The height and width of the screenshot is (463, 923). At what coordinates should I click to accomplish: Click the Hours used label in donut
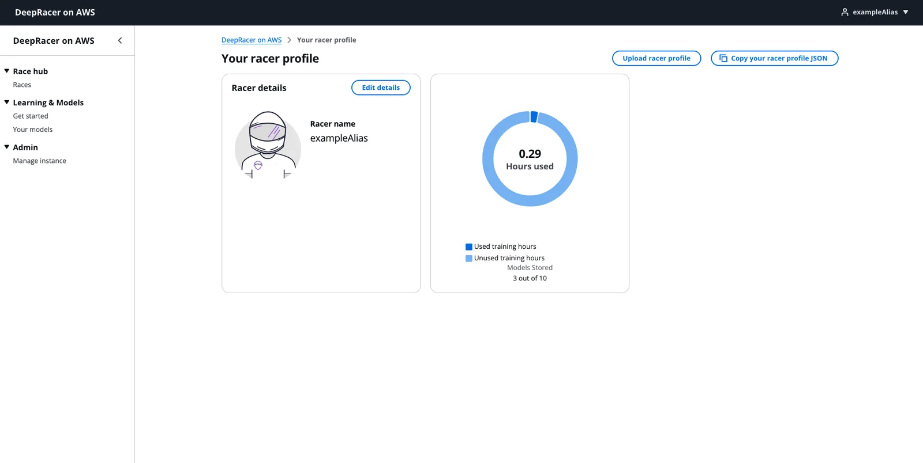click(x=530, y=166)
